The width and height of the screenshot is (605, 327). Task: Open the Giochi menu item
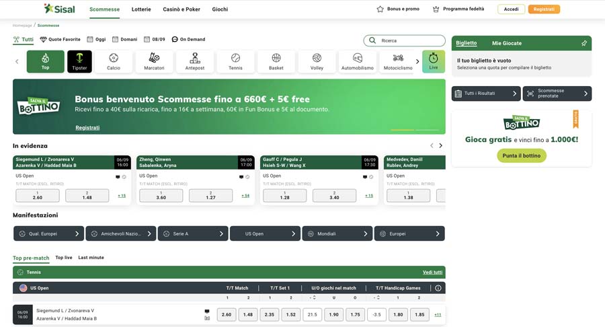pos(220,9)
